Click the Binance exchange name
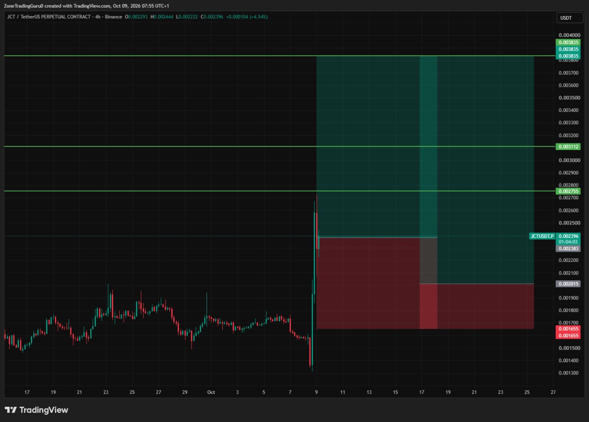This screenshot has width=589, height=422. (113, 17)
